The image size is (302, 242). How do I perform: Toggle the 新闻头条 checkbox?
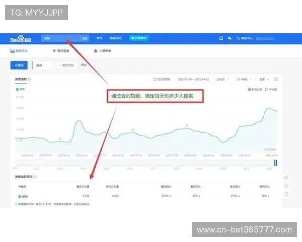[x=250, y=90]
